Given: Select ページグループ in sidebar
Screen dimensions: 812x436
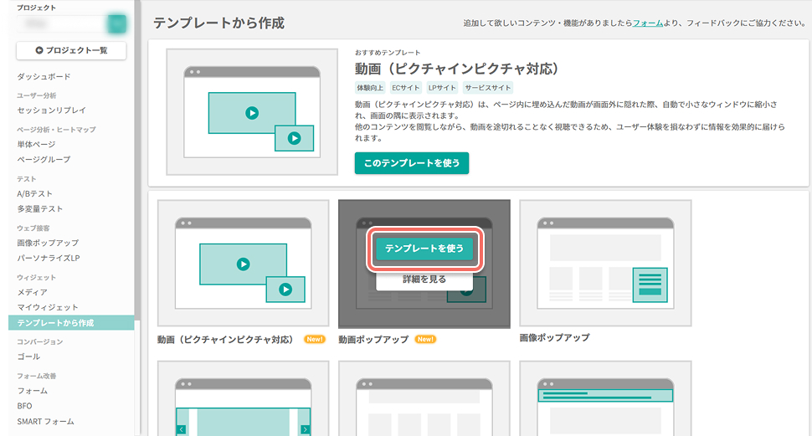Looking at the screenshot, I should 44,160.
